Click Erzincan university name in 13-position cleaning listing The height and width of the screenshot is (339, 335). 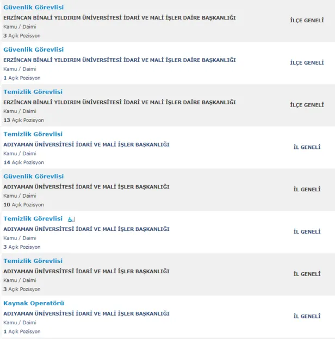[119, 102]
